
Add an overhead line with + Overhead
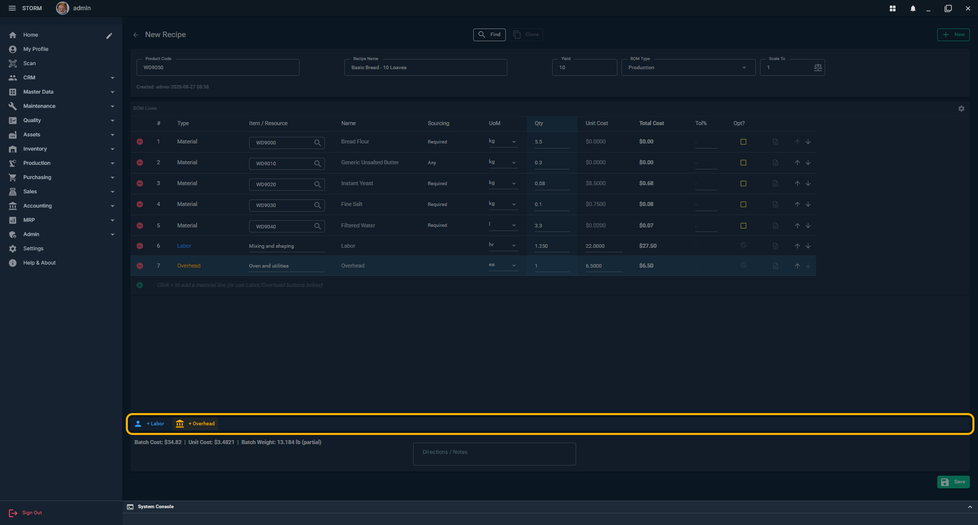pyautogui.click(x=196, y=424)
